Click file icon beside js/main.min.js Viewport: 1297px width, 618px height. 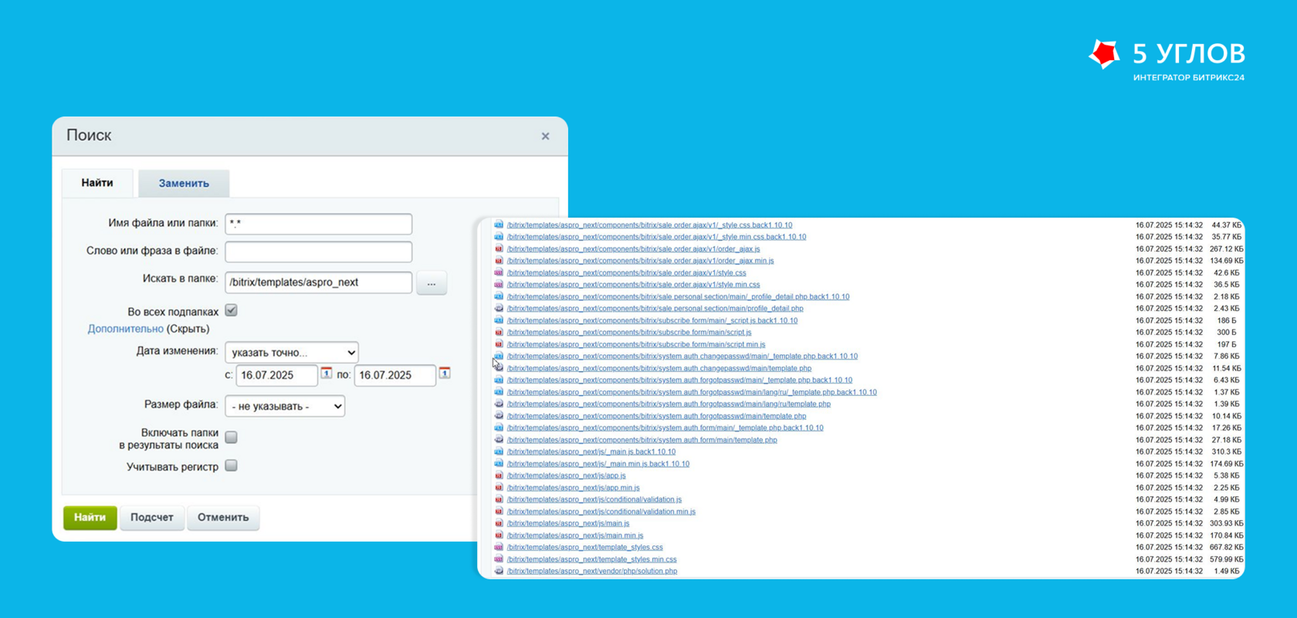click(499, 535)
